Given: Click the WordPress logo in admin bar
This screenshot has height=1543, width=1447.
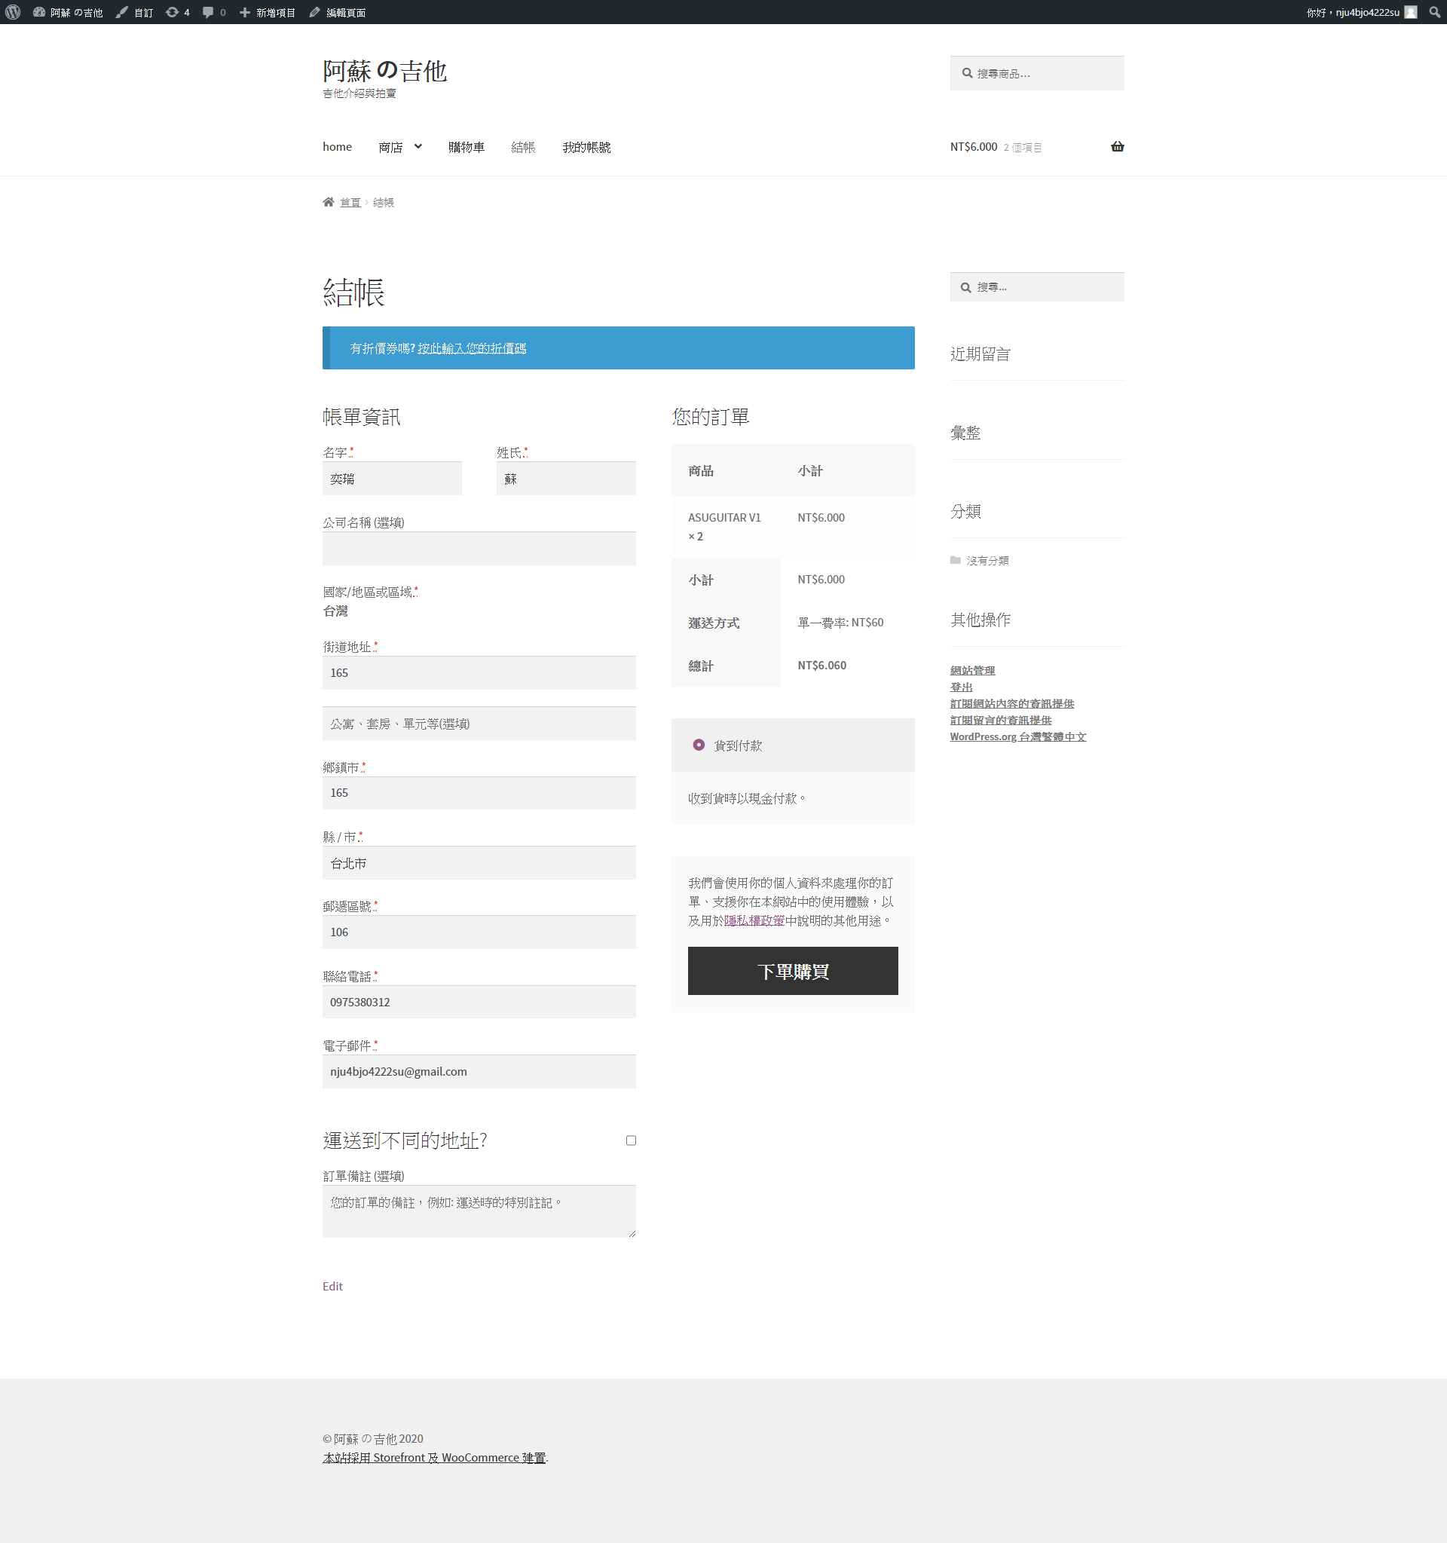Looking at the screenshot, I should (x=14, y=11).
